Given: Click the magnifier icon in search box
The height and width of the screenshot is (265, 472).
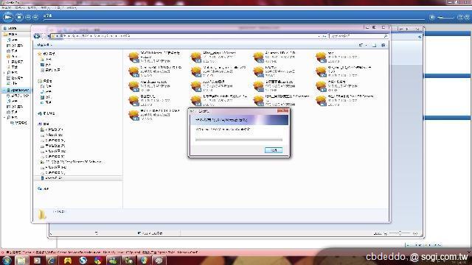Looking at the screenshot, I should (385, 36).
